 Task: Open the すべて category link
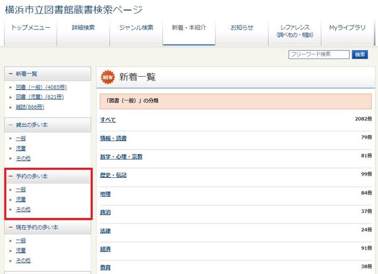[x=108, y=119]
